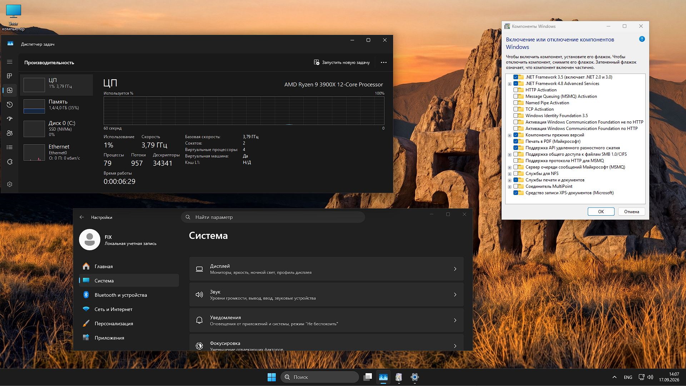Open Звук settings row

[326, 295]
